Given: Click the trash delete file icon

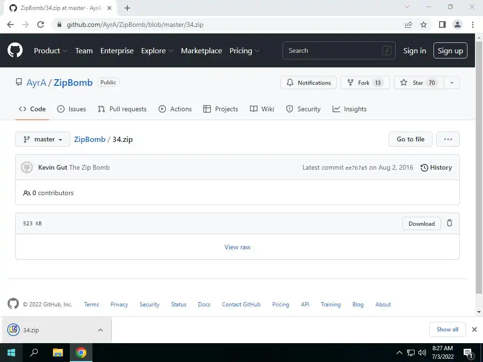Looking at the screenshot, I should tap(450, 223).
